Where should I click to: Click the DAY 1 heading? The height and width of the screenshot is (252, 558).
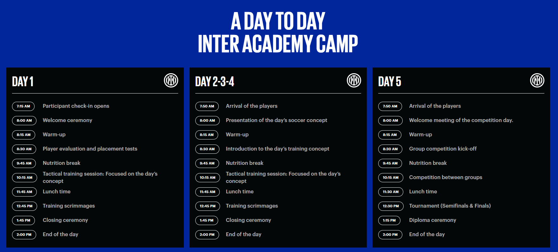[x=23, y=81]
